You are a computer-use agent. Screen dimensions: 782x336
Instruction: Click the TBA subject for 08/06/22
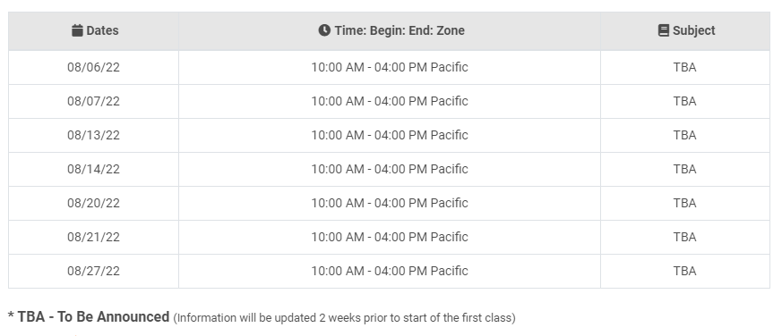point(684,67)
